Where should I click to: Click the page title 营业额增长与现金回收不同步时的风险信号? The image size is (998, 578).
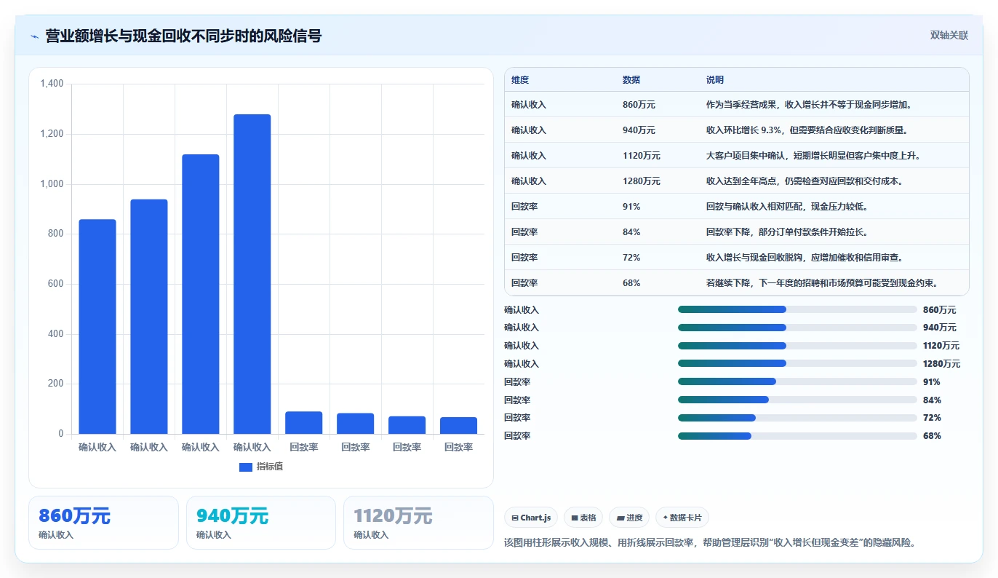pyautogui.click(x=183, y=36)
